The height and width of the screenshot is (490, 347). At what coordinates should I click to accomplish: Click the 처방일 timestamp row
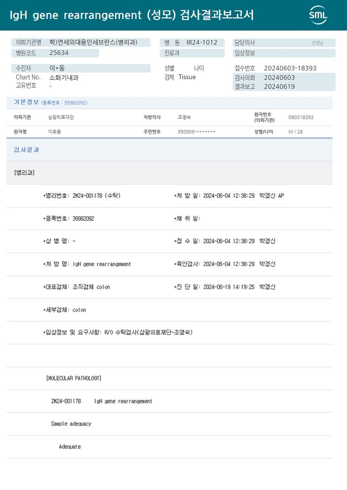point(229,196)
